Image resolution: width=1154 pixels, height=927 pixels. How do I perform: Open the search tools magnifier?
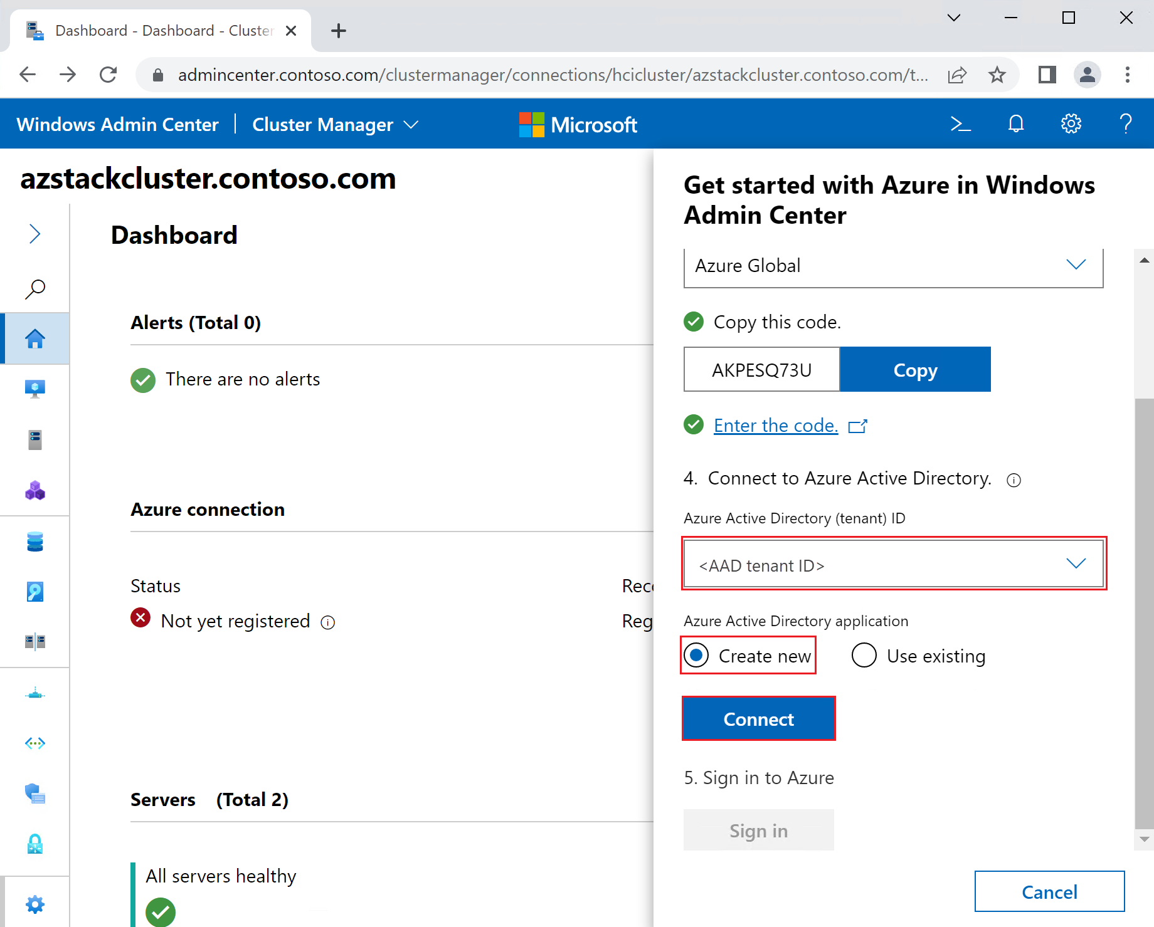click(x=34, y=289)
